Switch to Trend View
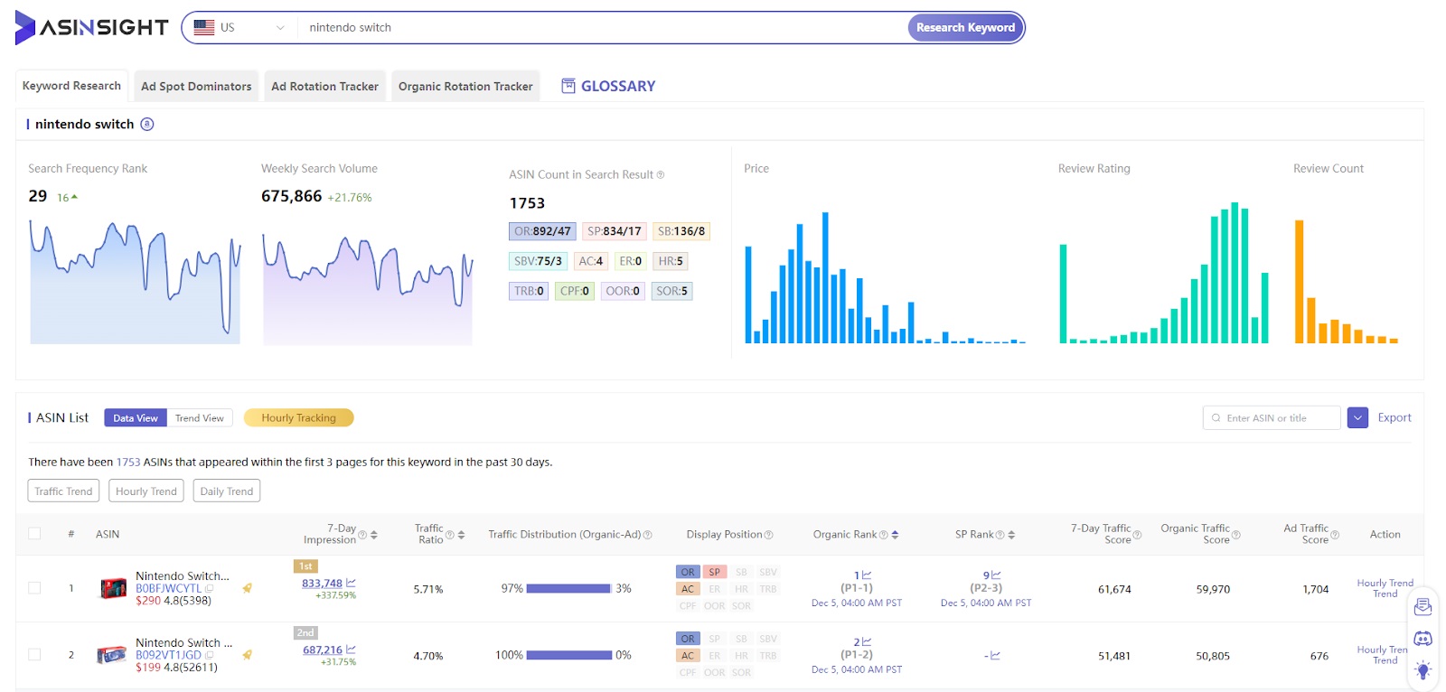 coord(200,418)
